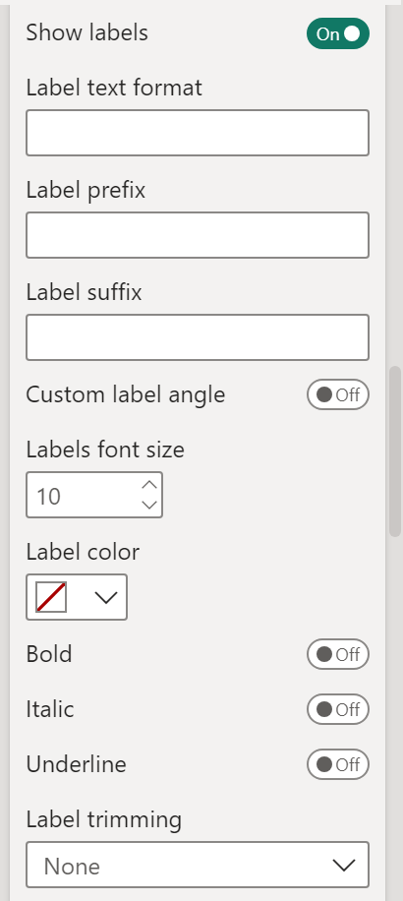Switch on the Underline toggle
403x901 pixels.
tap(337, 765)
